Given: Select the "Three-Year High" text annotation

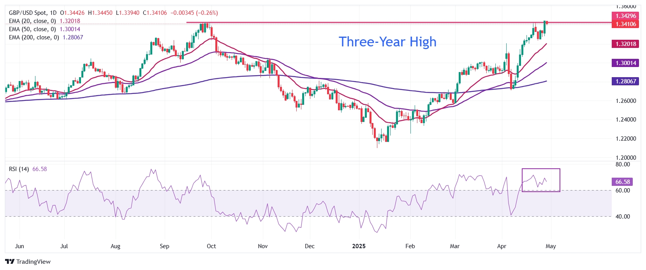Looking at the screenshot, I should tap(387, 42).
